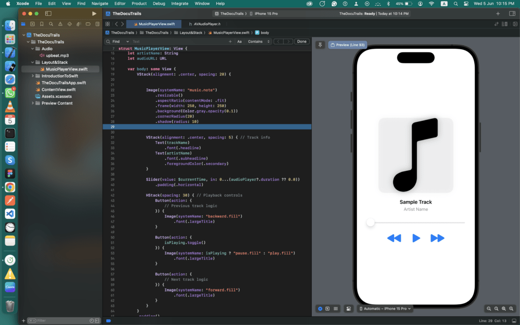This screenshot has height=325, width=520.
Task: Open the Editor menu
Action: pos(120,4)
